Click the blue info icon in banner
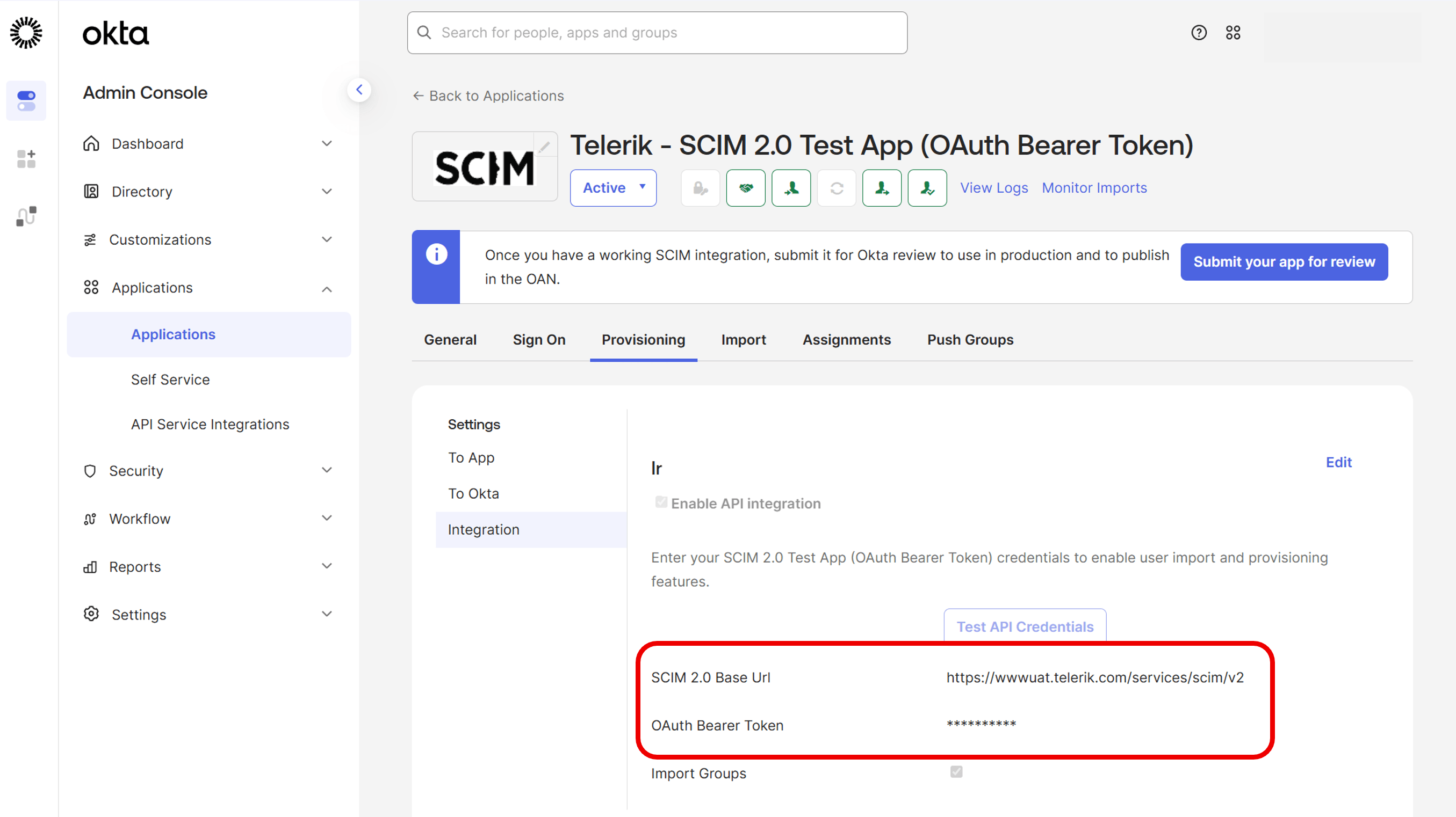The image size is (1456, 817). point(436,254)
